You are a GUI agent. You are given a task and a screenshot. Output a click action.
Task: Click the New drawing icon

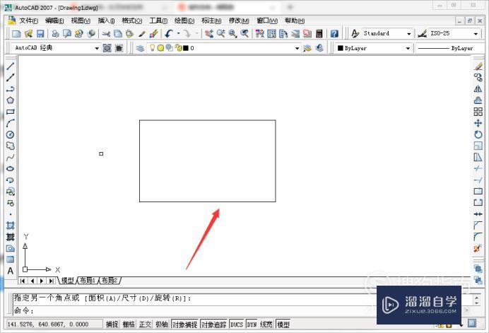click(16, 33)
